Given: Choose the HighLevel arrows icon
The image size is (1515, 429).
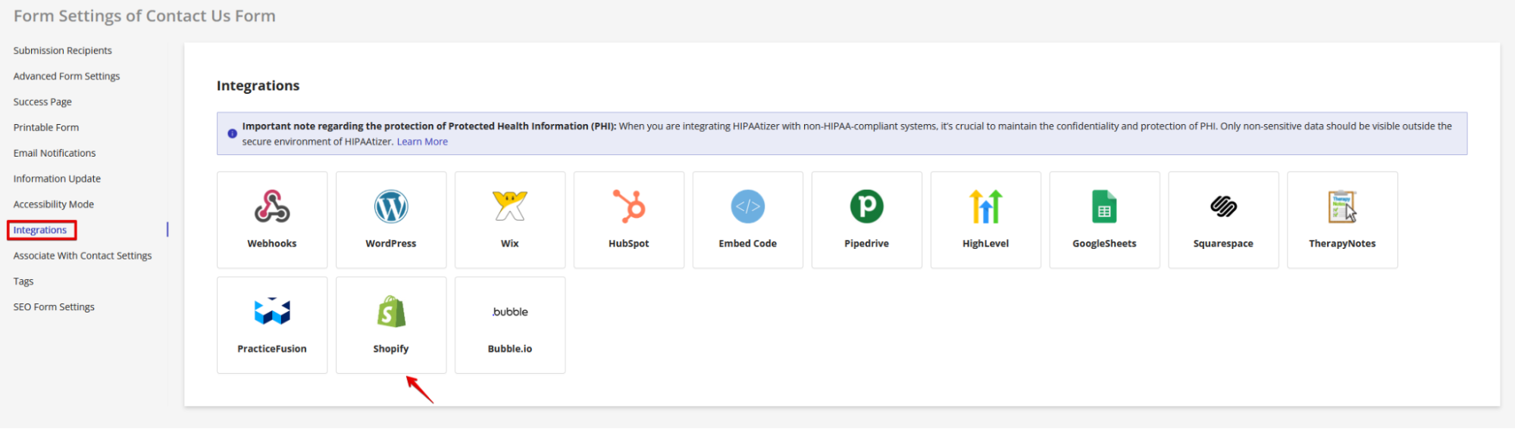Looking at the screenshot, I should tap(986, 207).
